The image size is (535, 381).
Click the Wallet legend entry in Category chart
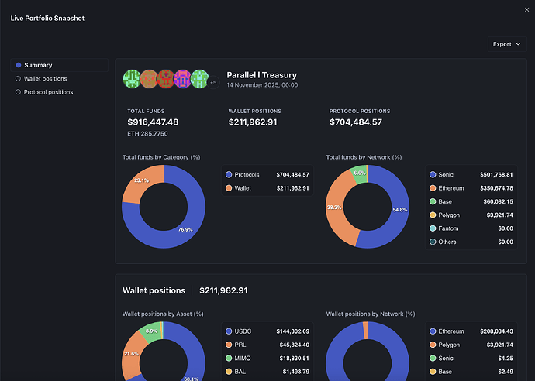(267, 188)
